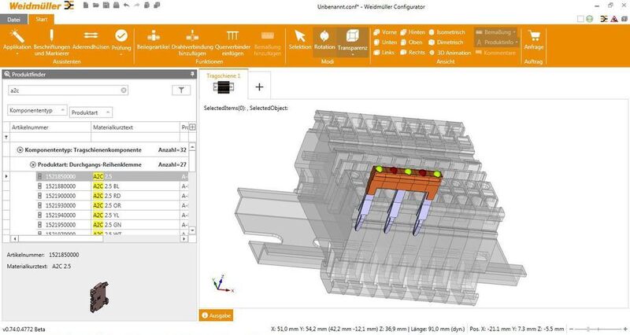
Task: Insert a Querverbinder cross-connector
Action: point(232,40)
